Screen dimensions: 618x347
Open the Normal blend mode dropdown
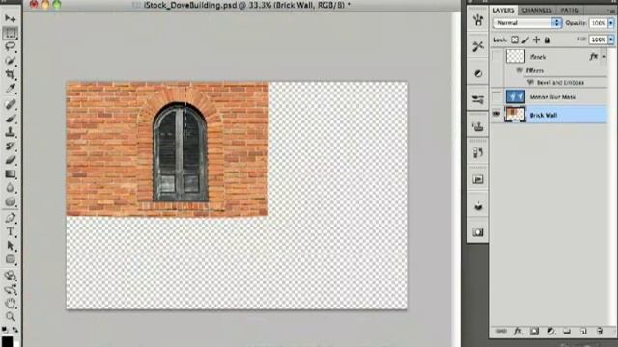pos(527,23)
